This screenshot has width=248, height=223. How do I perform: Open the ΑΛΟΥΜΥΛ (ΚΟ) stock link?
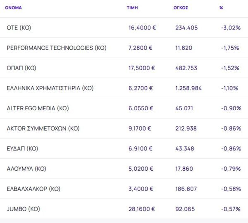coord(26,169)
